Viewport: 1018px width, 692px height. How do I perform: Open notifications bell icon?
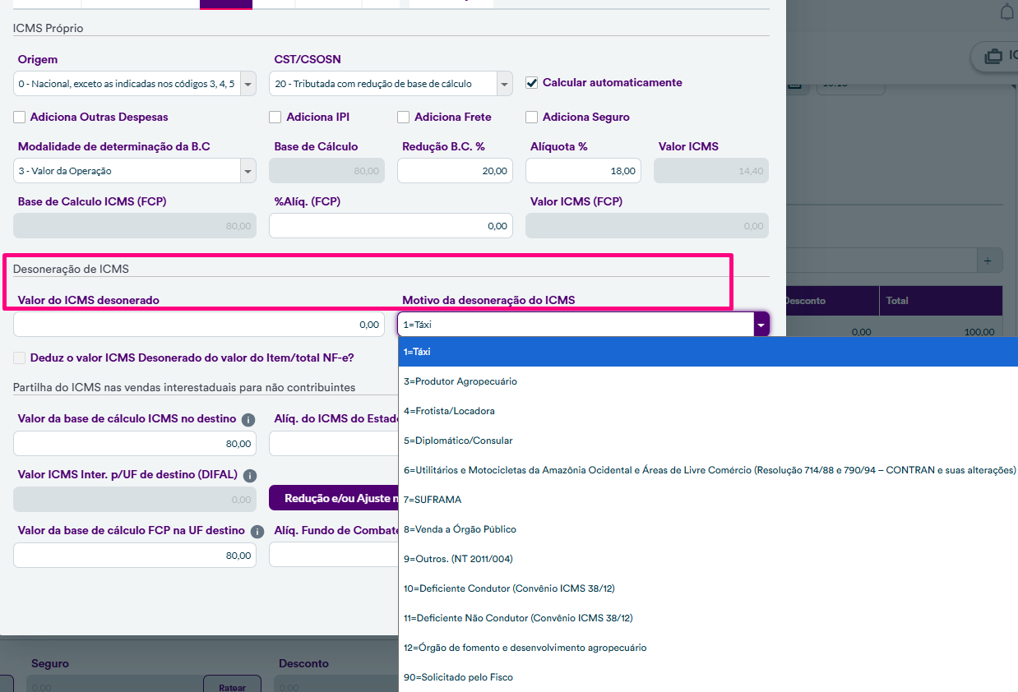point(1006,12)
